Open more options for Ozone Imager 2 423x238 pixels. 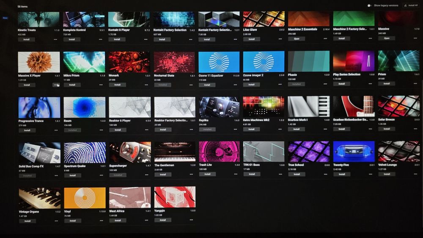(x=280, y=85)
